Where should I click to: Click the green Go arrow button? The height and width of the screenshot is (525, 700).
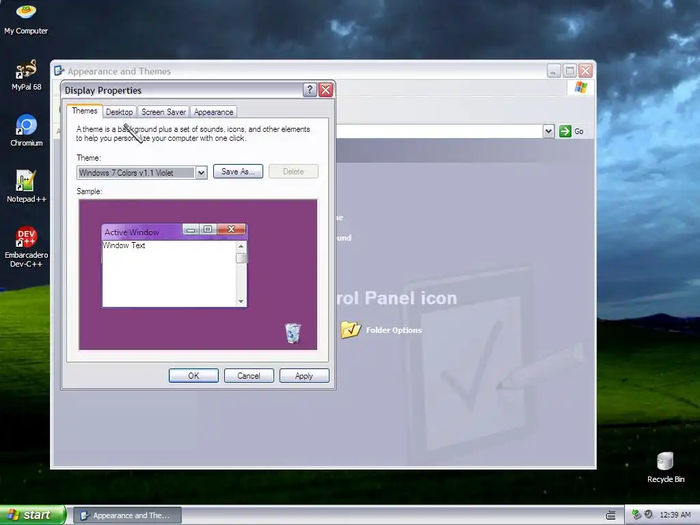[x=565, y=131]
